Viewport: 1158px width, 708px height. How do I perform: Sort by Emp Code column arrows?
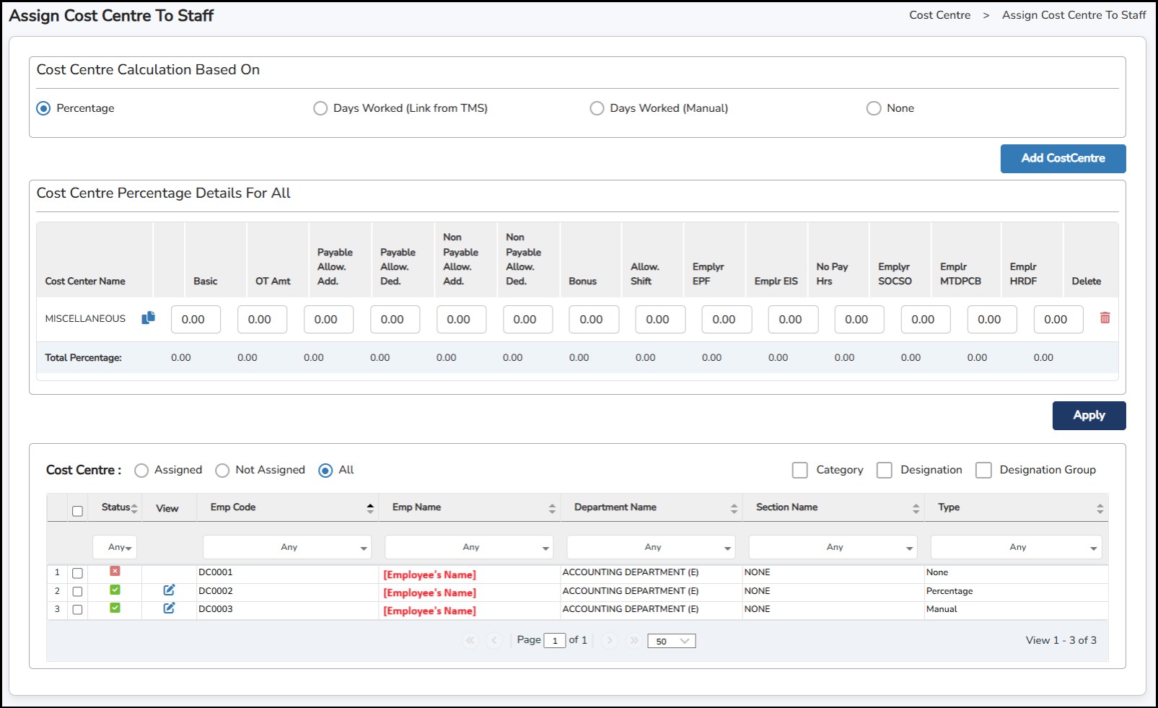point(370,508)
